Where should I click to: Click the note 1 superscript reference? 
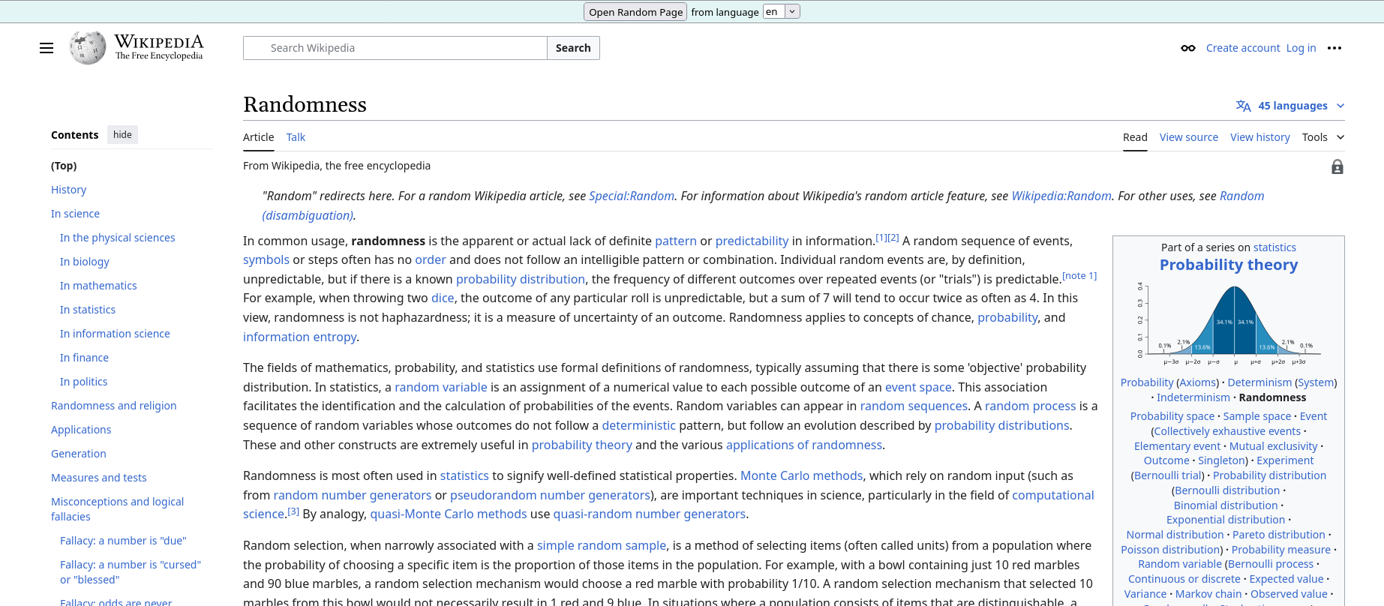tap(1079, 275)
